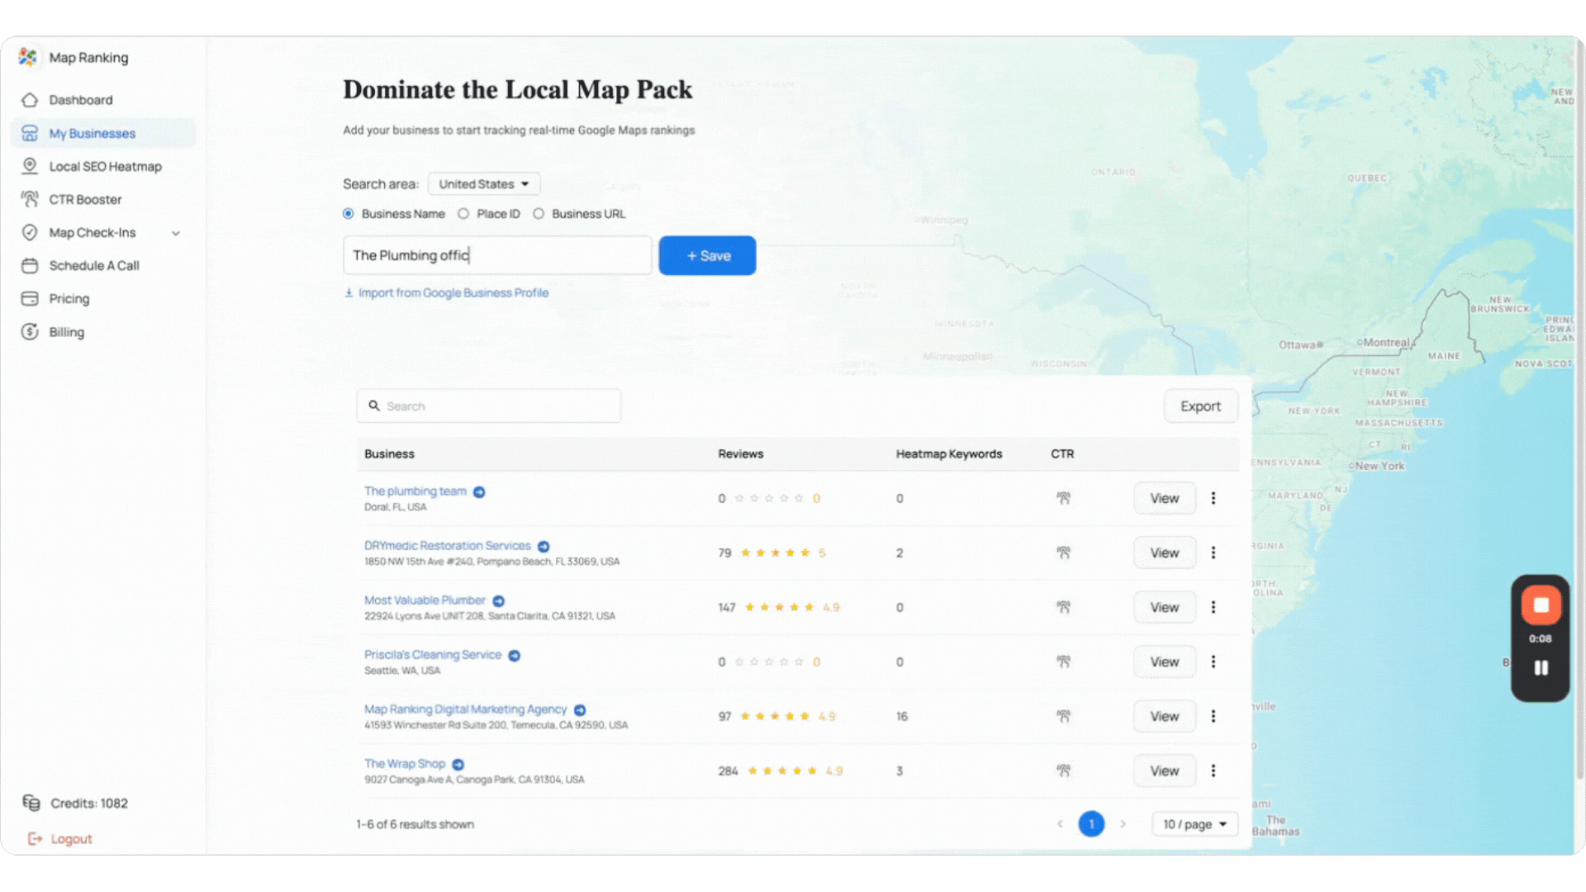Viewport: 1586px width, 892px height.
Task: Click arrow icon next to DRYmedic Restoration Services
Action: pos(544,546)
